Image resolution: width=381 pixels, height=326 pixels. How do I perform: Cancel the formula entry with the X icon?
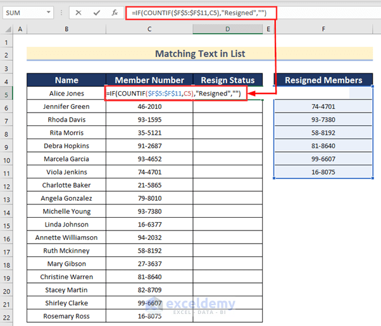point(78,13)
